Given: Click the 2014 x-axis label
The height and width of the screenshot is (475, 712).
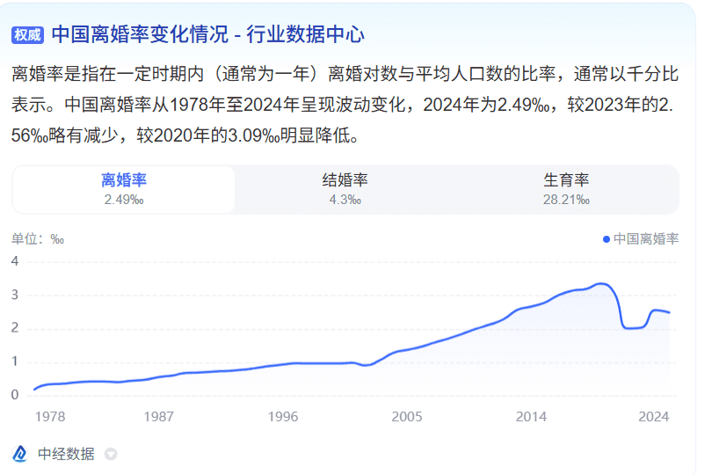Looking at the screenshot, I should pos(531,416).
